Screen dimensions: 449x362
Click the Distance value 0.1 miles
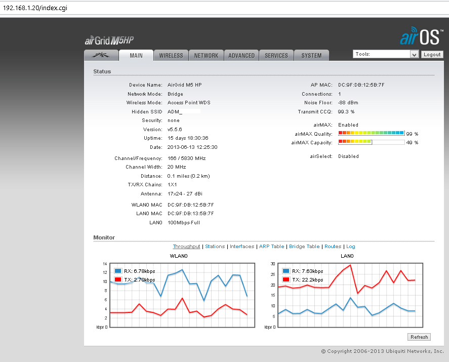point(178,176)
